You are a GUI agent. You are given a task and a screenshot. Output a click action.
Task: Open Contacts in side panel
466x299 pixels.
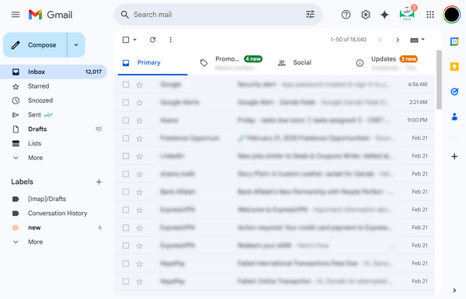tap(454, 116)
